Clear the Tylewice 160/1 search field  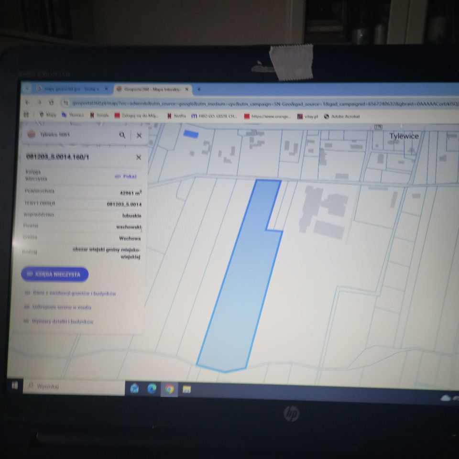click(139, 135)
